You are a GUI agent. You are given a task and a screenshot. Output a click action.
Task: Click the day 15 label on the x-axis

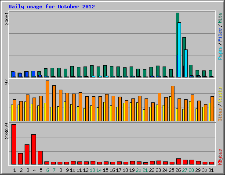(x=105, y=170)
